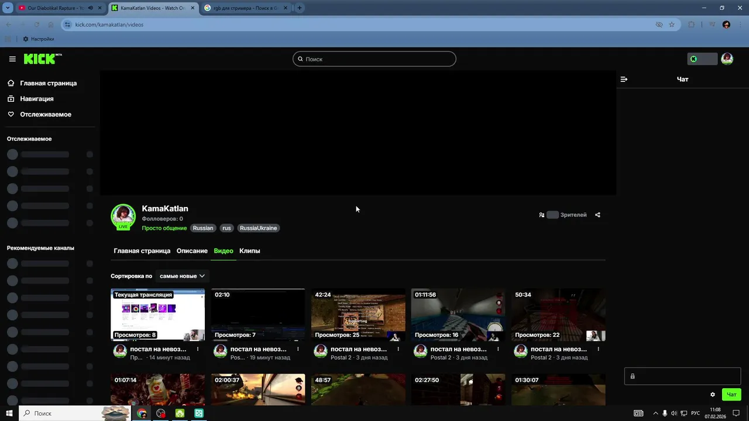Open the 02:00:37 video thumbnail

pos(258,389)
